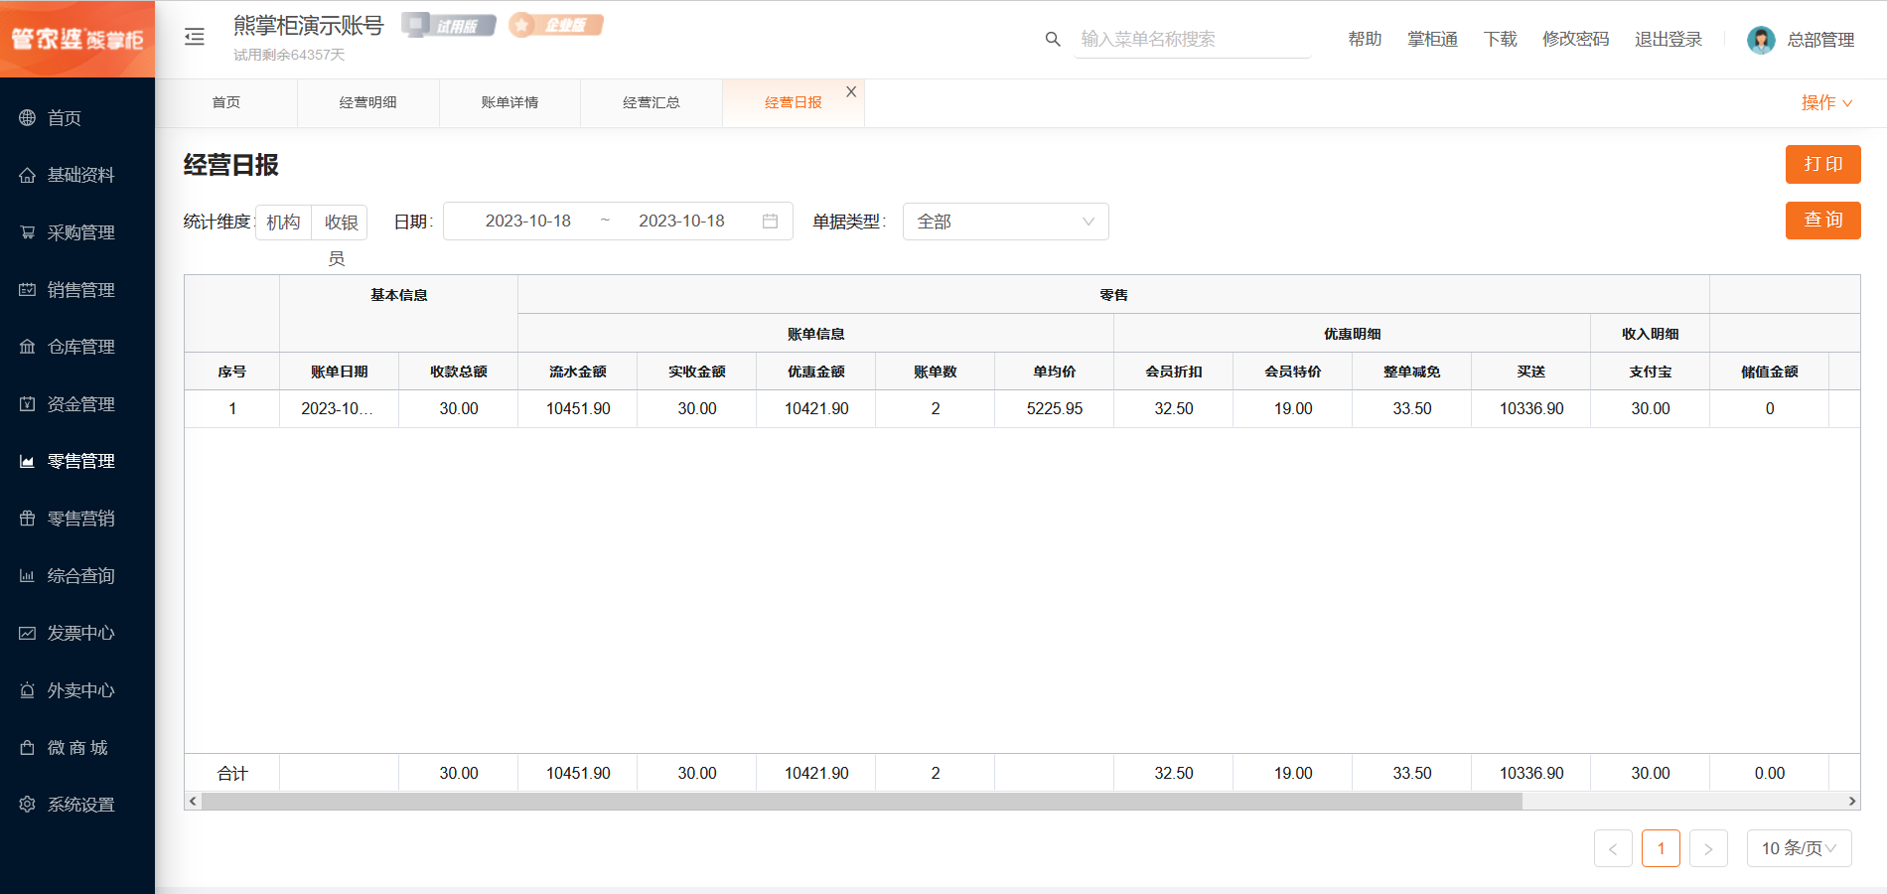Go to next page arrow
This screenshot has height=894, width=1887.
pos(1708,848)
